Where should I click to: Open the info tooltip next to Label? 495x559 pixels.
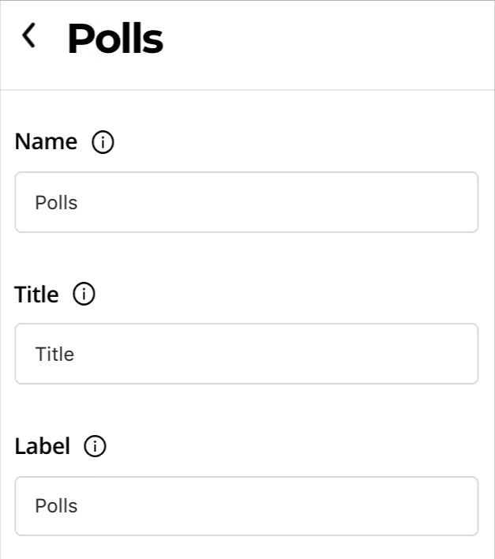95,447
